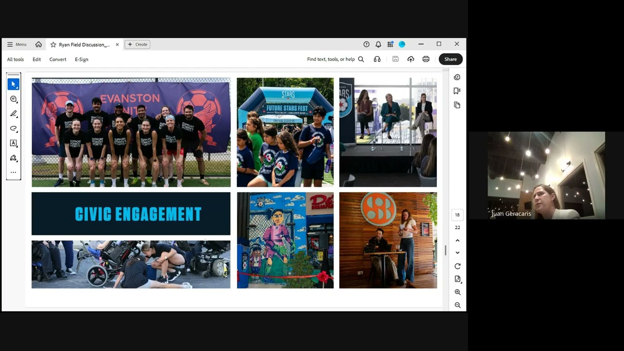
Task: Choose the Add text box tool
Action: 14,143
